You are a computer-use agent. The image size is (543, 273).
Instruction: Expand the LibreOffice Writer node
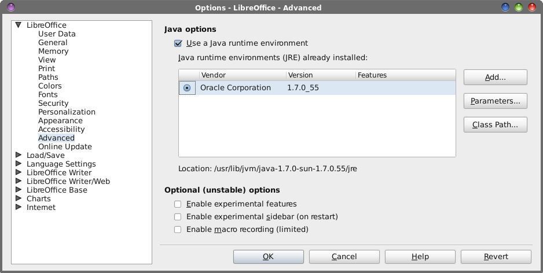coord(19,172)
